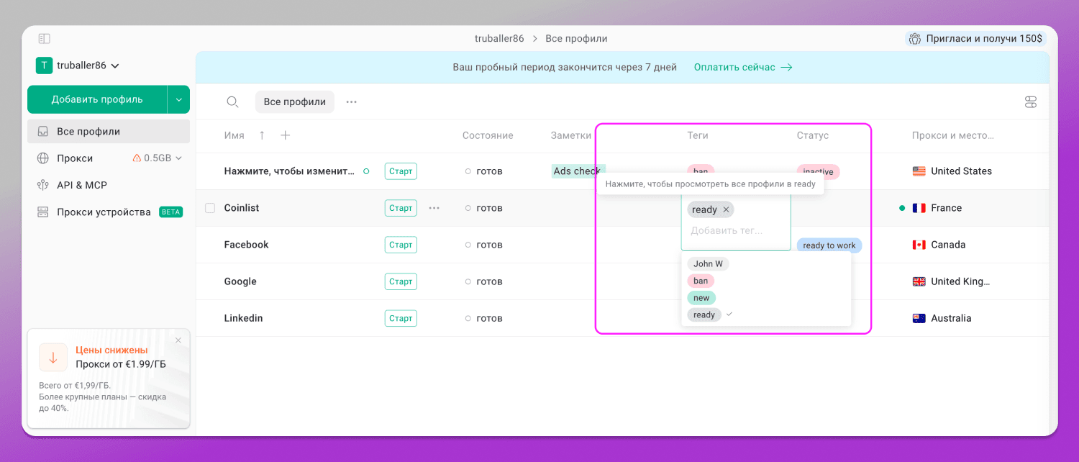The height and width of the screenshot is (462, 1079).
Task: Click the Заметки column header
Action: click(571, 135)
